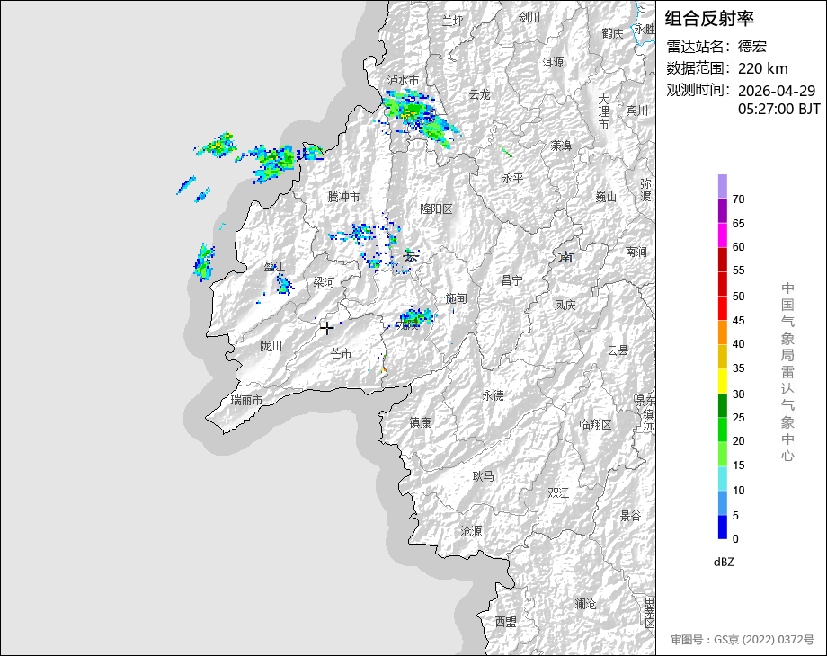Click the 云县 map label

(618, 350)
